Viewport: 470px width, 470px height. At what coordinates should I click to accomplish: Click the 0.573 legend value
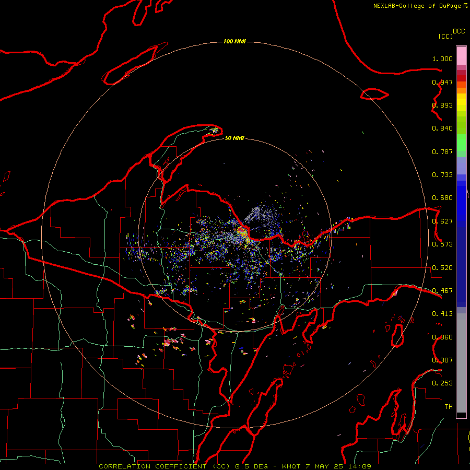pos(442,244)
